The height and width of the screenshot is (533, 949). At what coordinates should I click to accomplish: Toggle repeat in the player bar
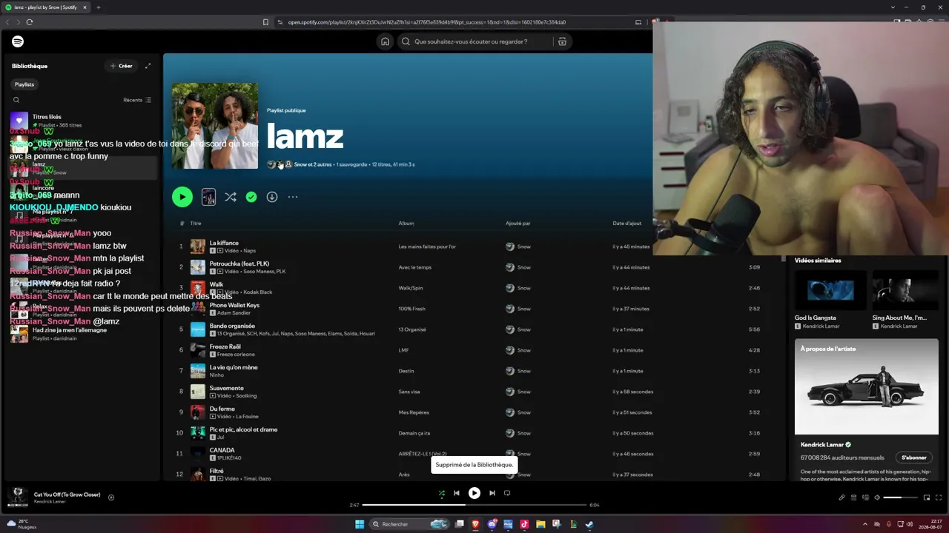pyautogui.click(x=507, y=493)
